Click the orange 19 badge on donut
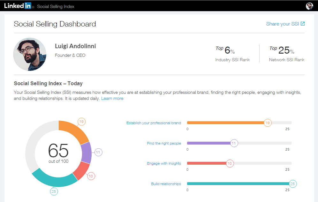Image resolution: width=318 pixels, height=202 pixels. click(82, 122)
